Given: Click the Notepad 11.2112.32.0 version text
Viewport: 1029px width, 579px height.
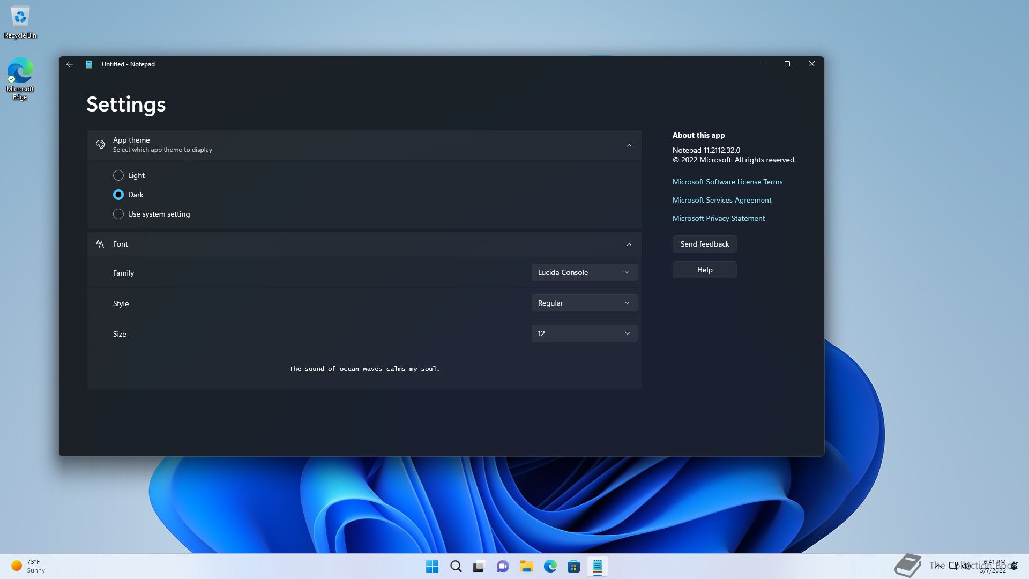Looking at the screenshot, I should [706, 150].
